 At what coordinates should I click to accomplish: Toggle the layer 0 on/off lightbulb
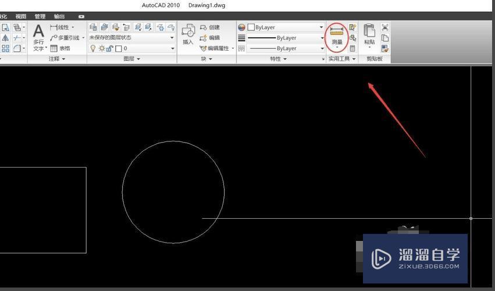pos(93,48)
